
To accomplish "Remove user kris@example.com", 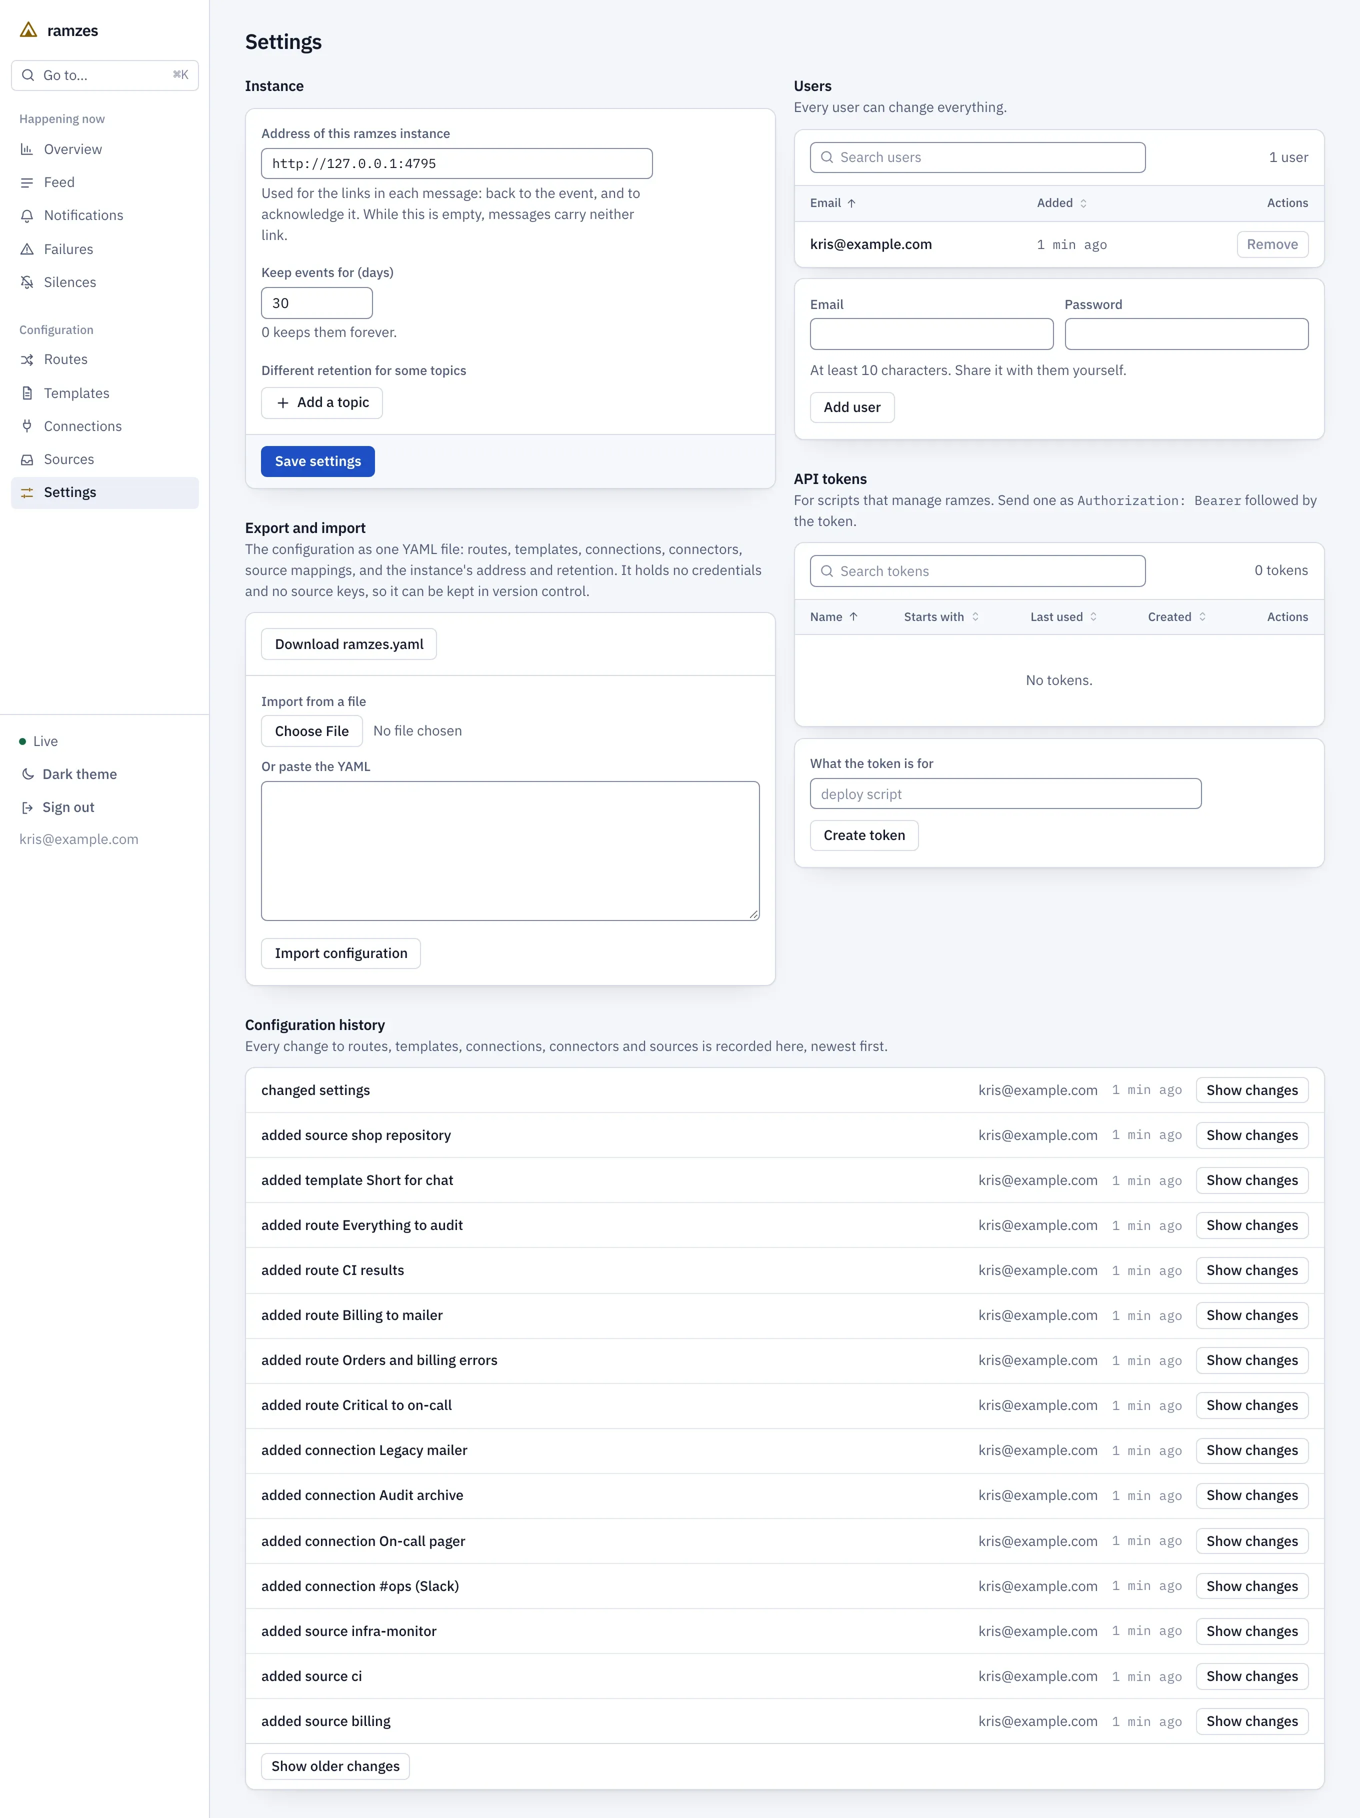I will point(1272,244).
